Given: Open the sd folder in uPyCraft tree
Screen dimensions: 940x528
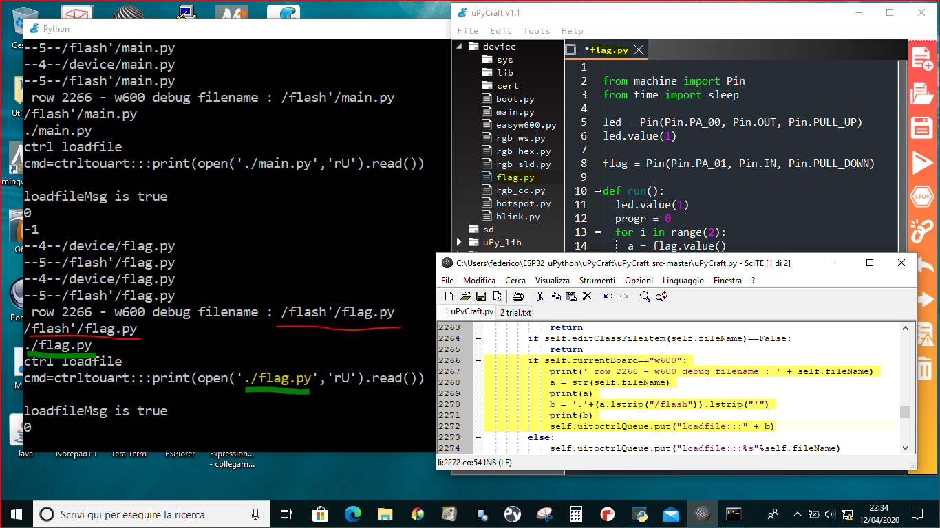Looking at the screenshot, I should [x=488, y=229].
